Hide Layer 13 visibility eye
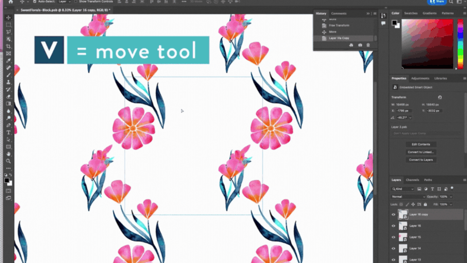The height and width of the screenshot is (263, 467). point(393,260)
